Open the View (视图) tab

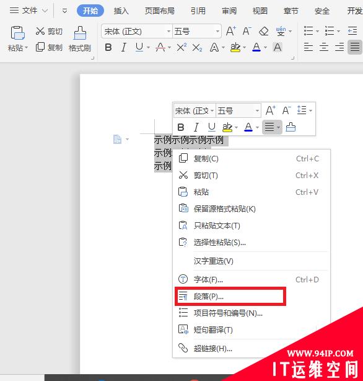[x=260, y=11]
